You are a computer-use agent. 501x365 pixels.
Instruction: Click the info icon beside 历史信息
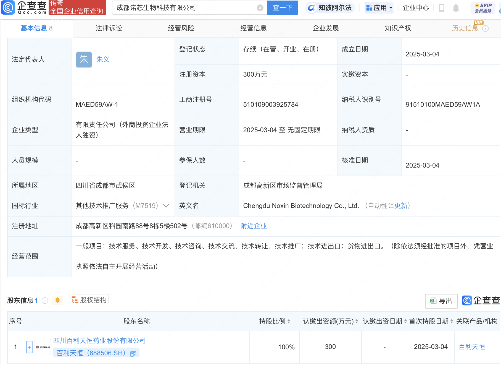coord(485,29)
